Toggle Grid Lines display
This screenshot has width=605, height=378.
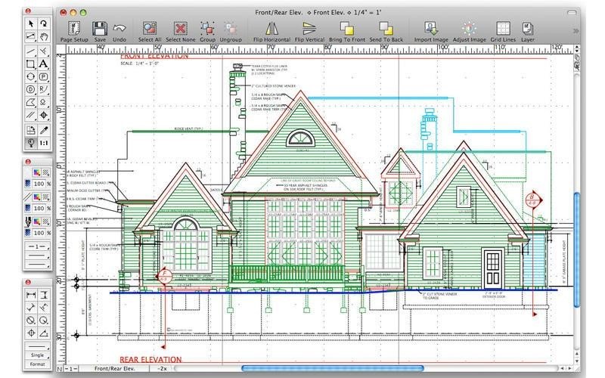click(503, 32)
